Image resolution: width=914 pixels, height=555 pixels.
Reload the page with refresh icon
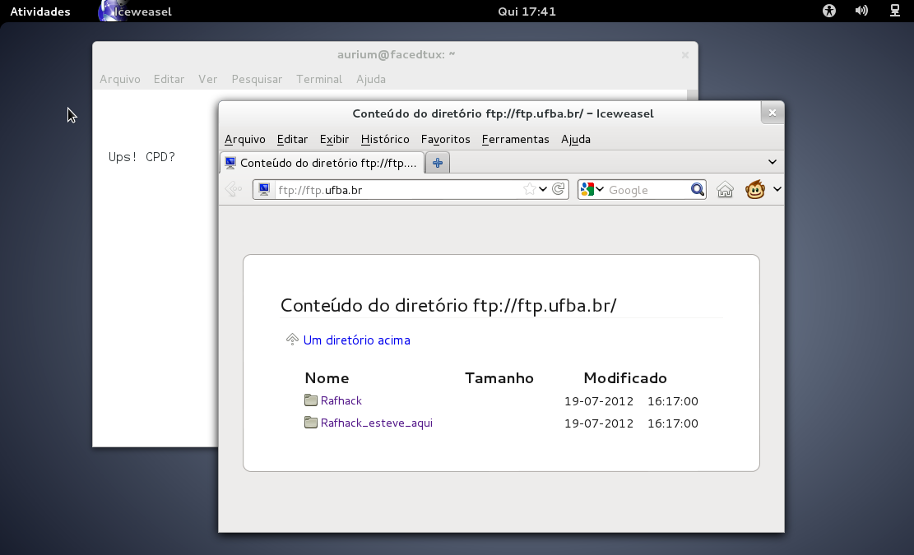[559, 189]
